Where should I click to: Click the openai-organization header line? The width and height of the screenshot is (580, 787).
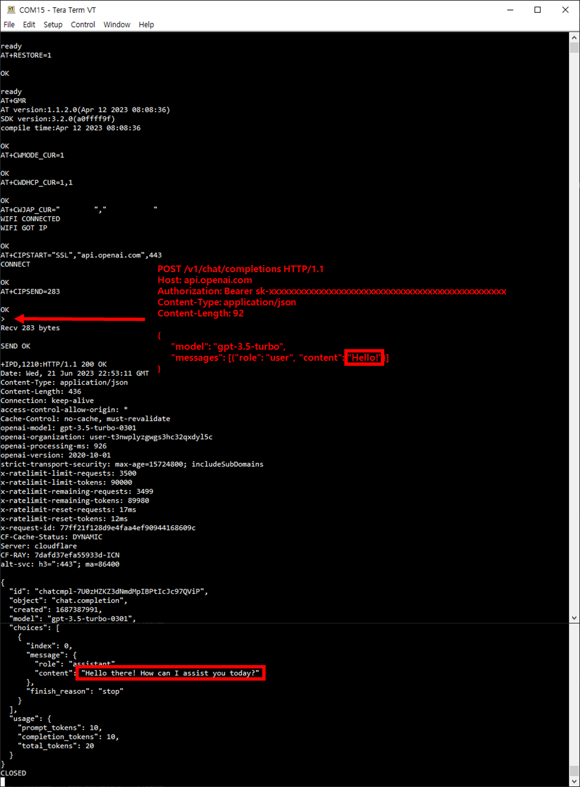click(x=106, y=437)
